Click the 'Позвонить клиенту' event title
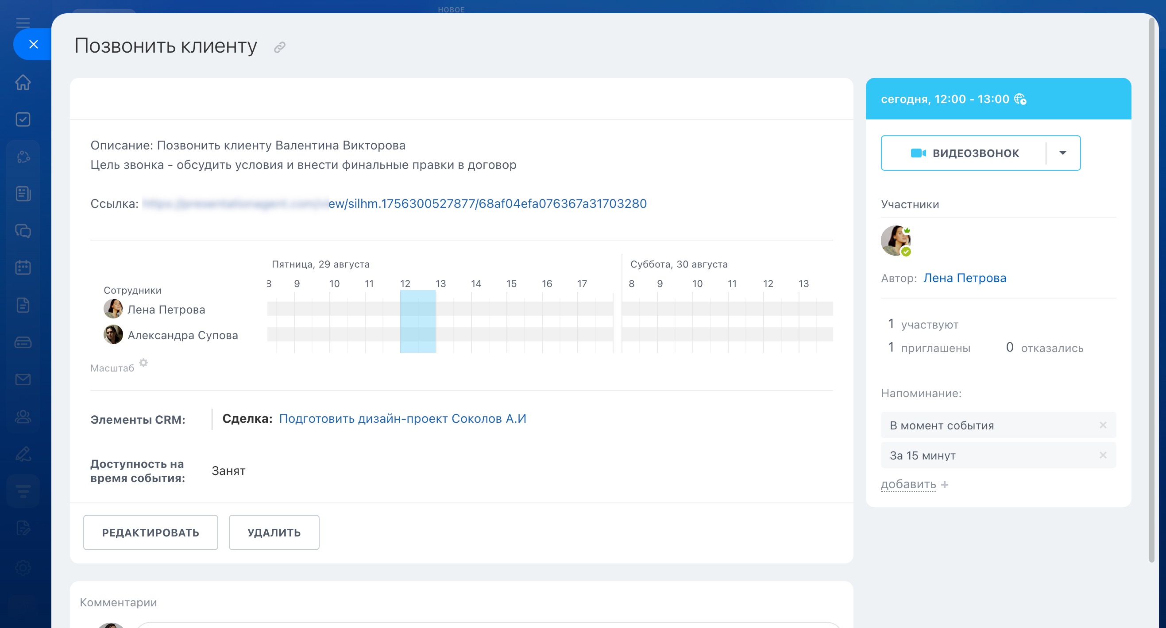Image resolution: width=1166 pixels, height=628 pixels. (x=166, y=46)
